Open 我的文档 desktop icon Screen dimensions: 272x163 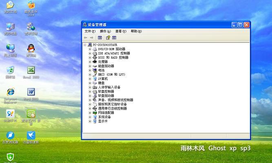[10, 7]
